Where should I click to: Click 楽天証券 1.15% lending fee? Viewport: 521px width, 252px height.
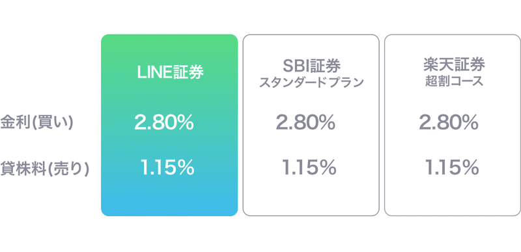click(x=452, y=167)
